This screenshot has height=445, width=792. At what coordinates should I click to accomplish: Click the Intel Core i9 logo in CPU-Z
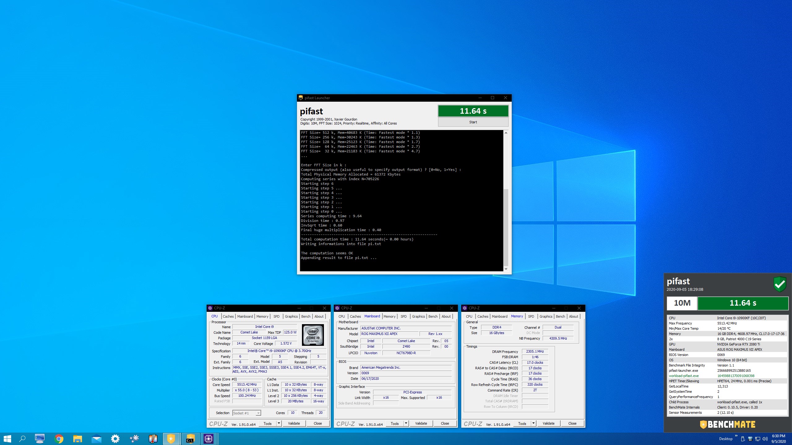(x=313, y=335)
